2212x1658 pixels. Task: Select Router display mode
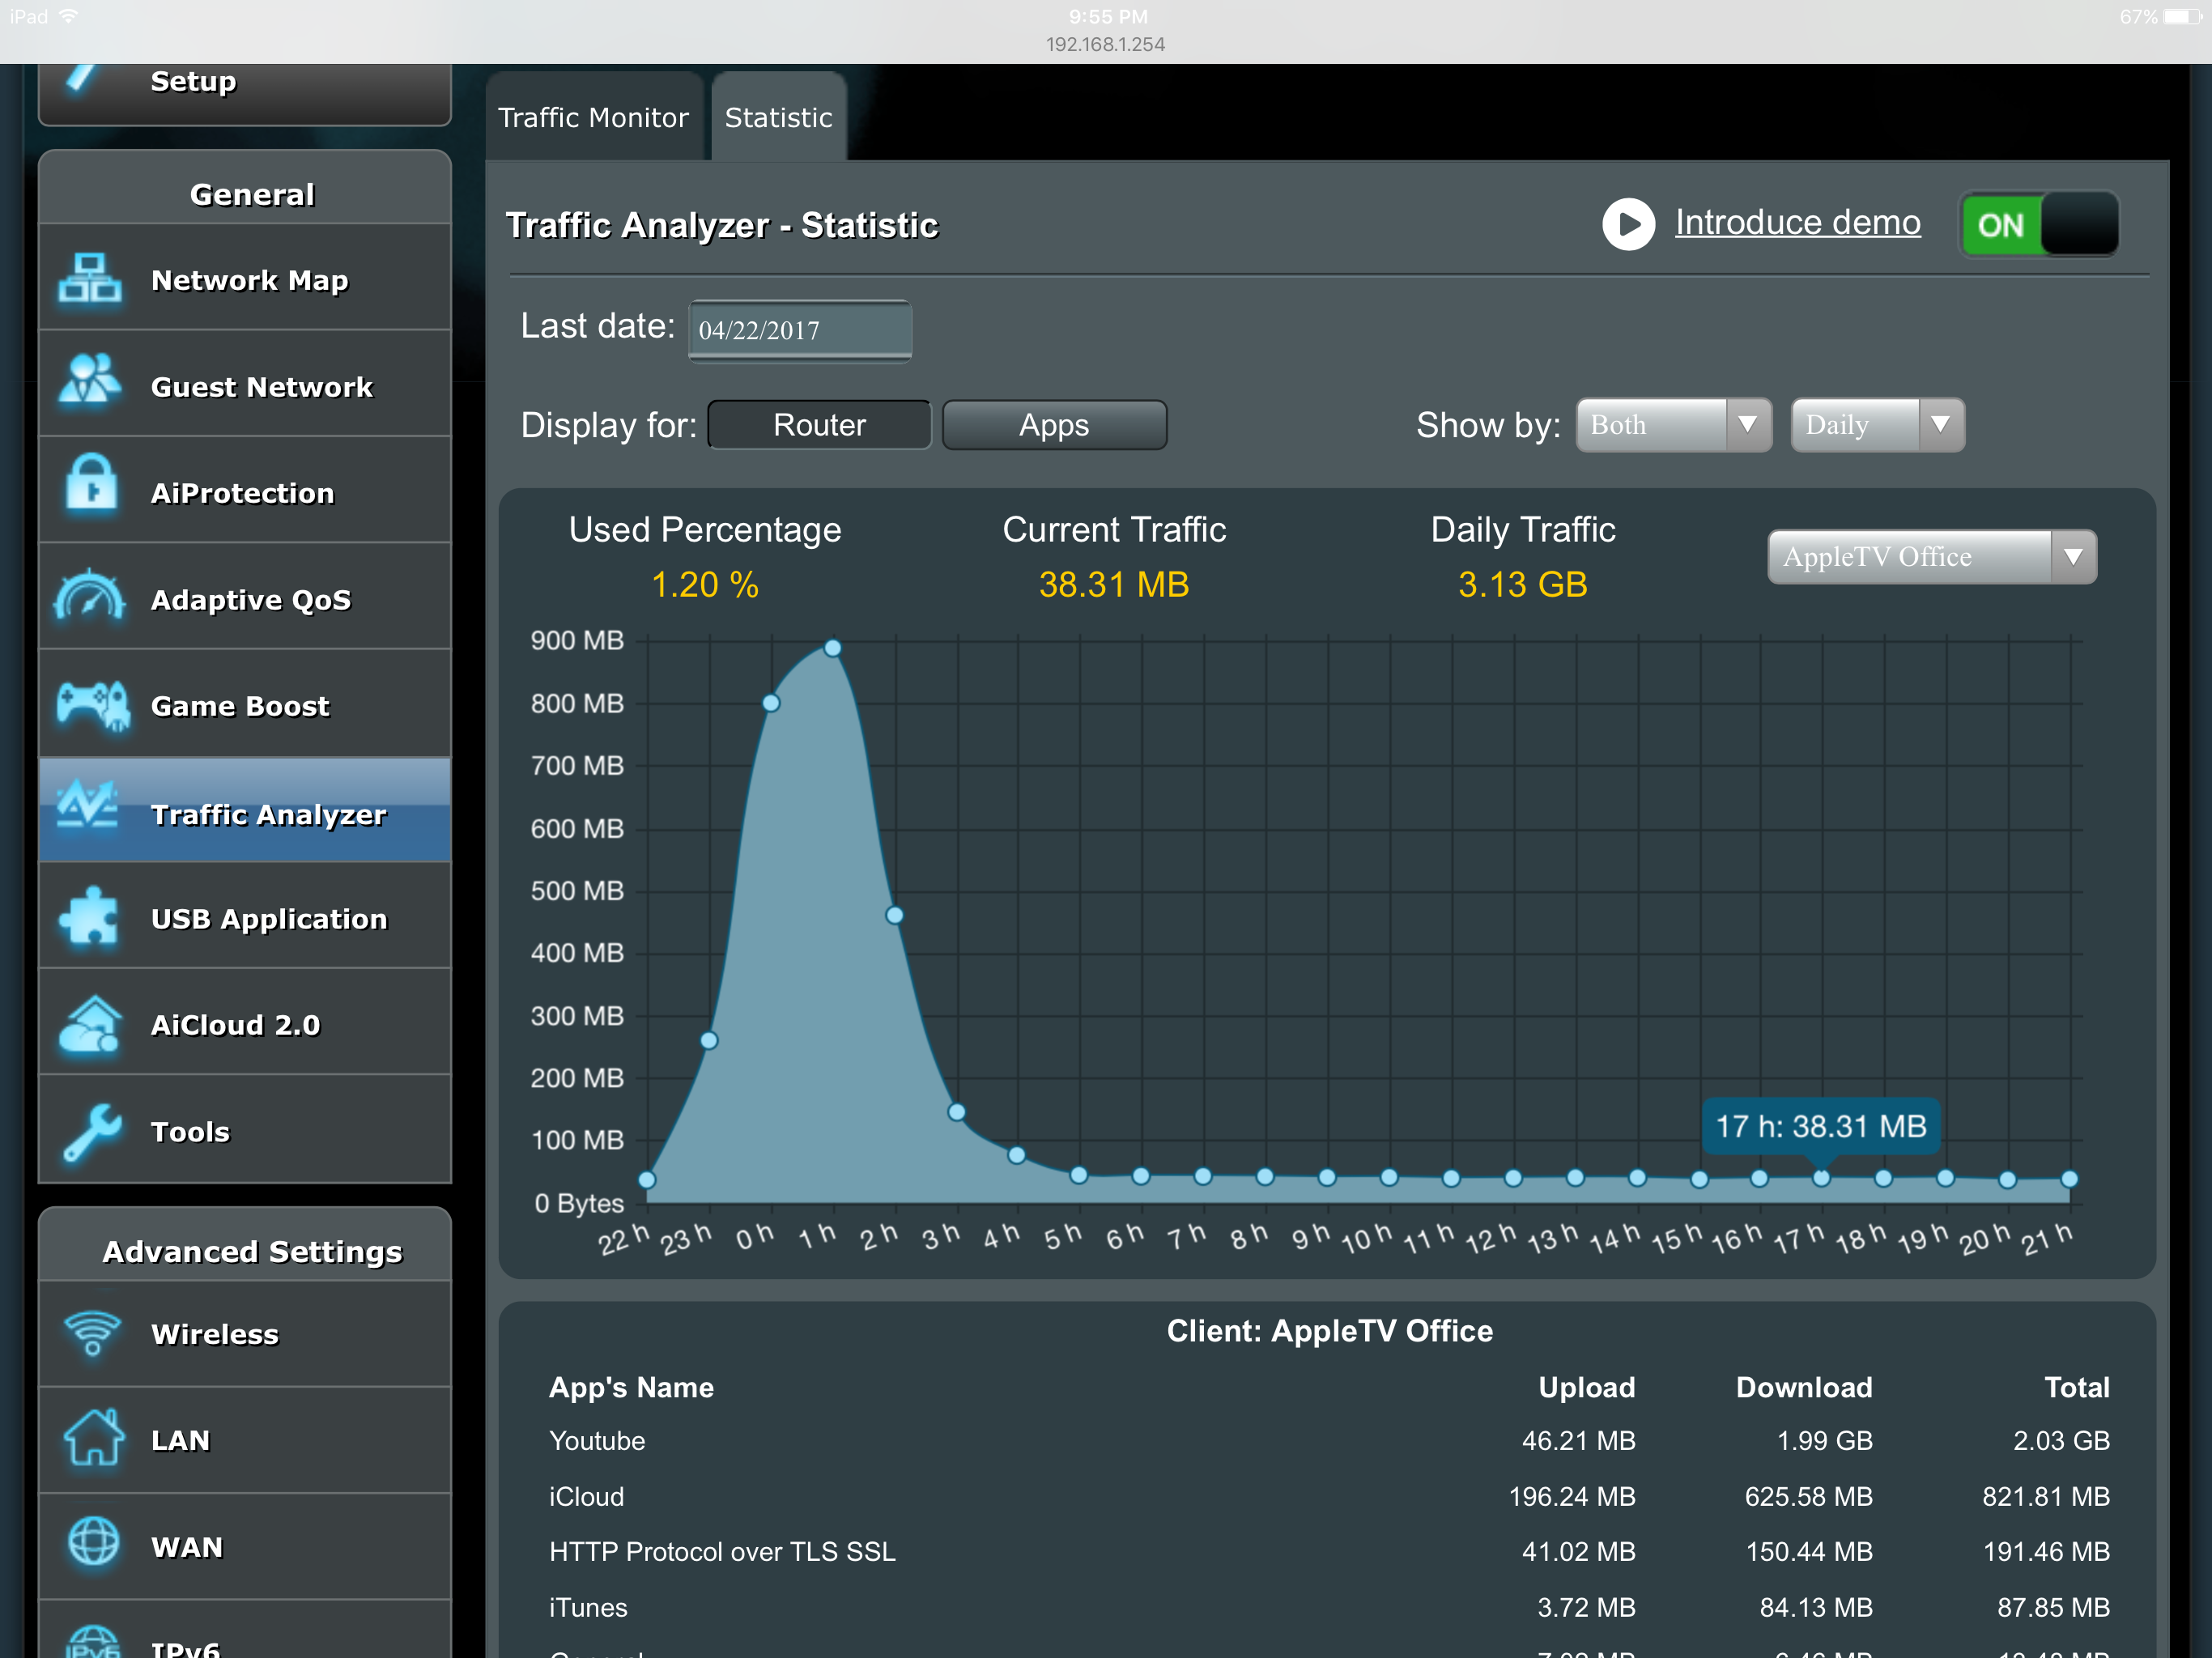[819, 425]
